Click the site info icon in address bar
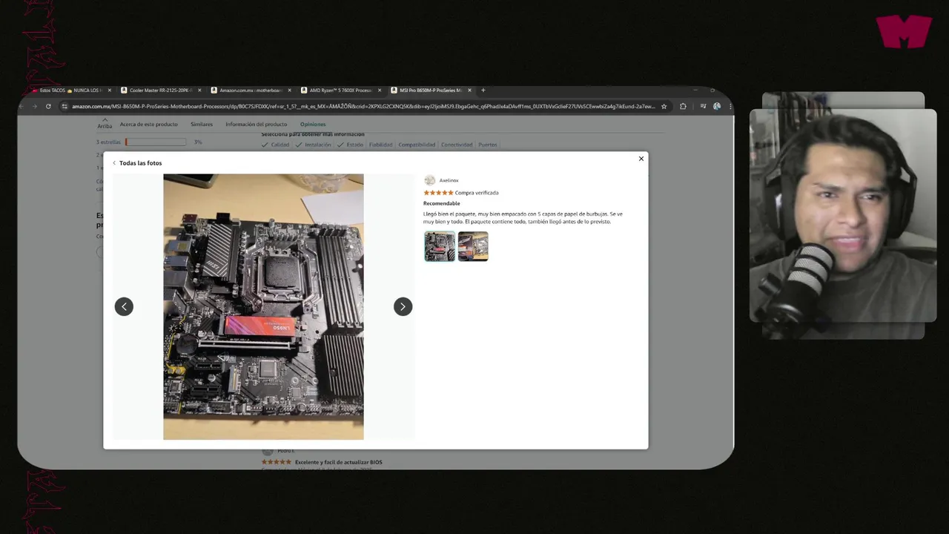Image resolution: width=949 pixels, height=534 pixels. (x=65, y=106)
